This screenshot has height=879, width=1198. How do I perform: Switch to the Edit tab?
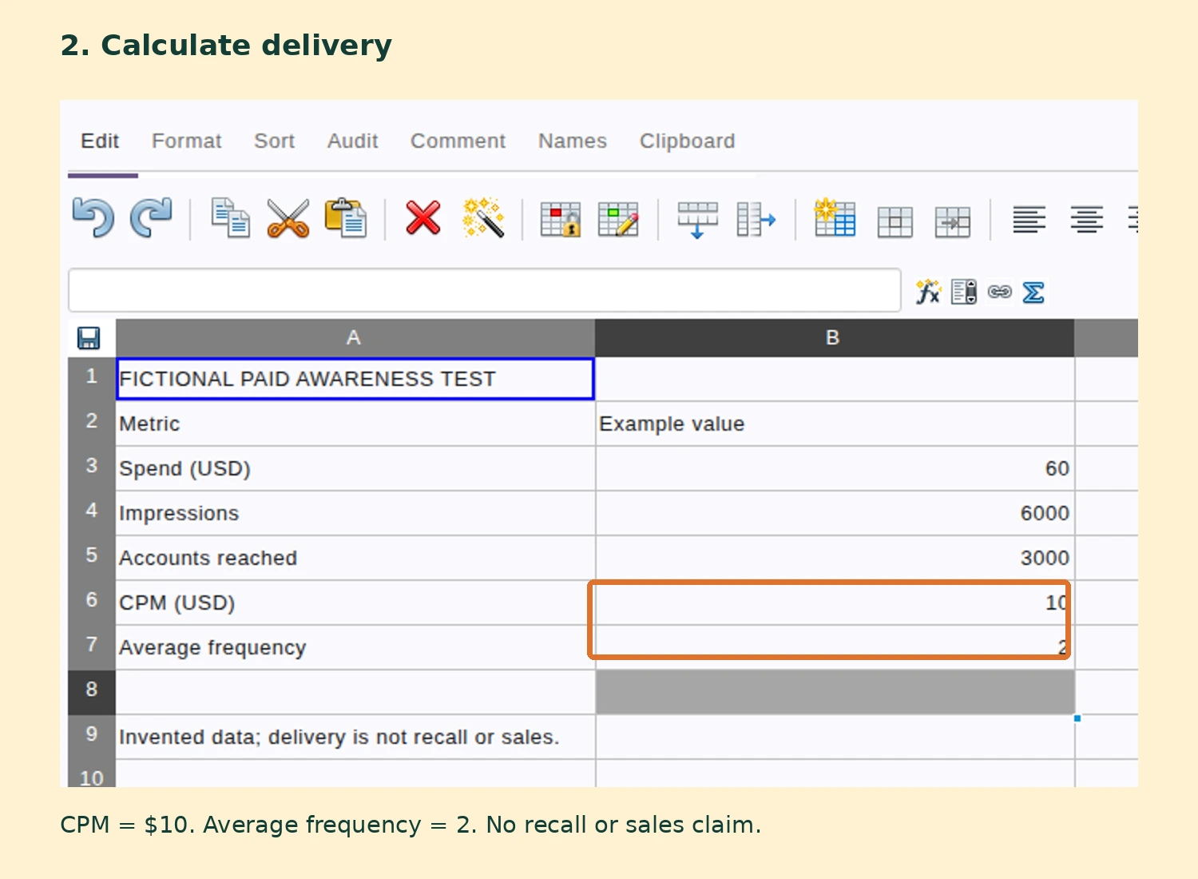point(100,141)
